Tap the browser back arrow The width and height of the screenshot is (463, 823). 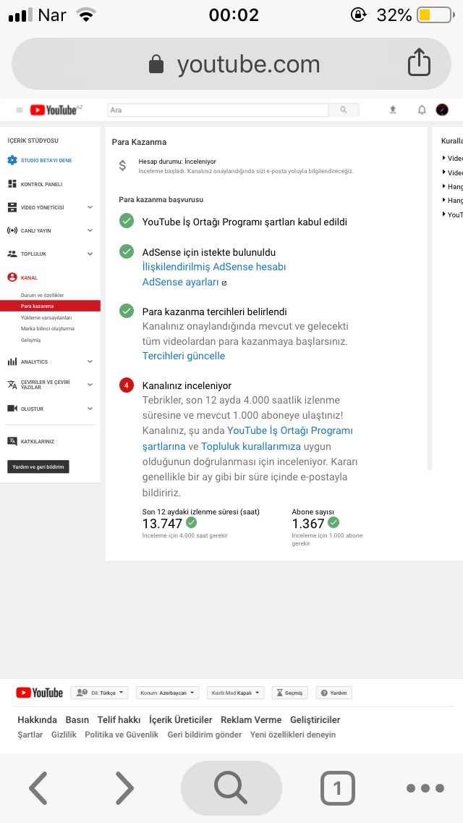click(x=38, y=788)
